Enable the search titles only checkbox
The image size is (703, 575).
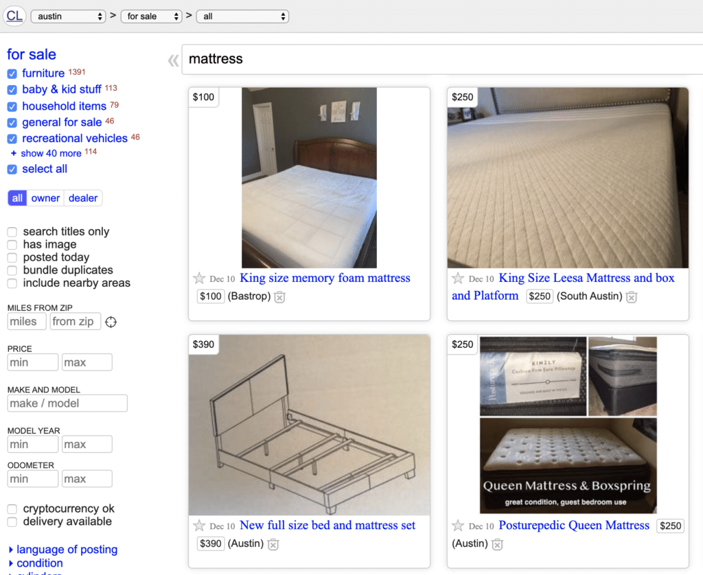click(x=11, y=231)
